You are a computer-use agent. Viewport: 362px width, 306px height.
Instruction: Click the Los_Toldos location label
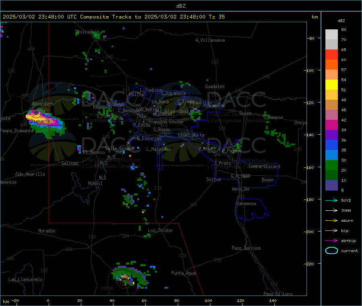coord(160,230)
